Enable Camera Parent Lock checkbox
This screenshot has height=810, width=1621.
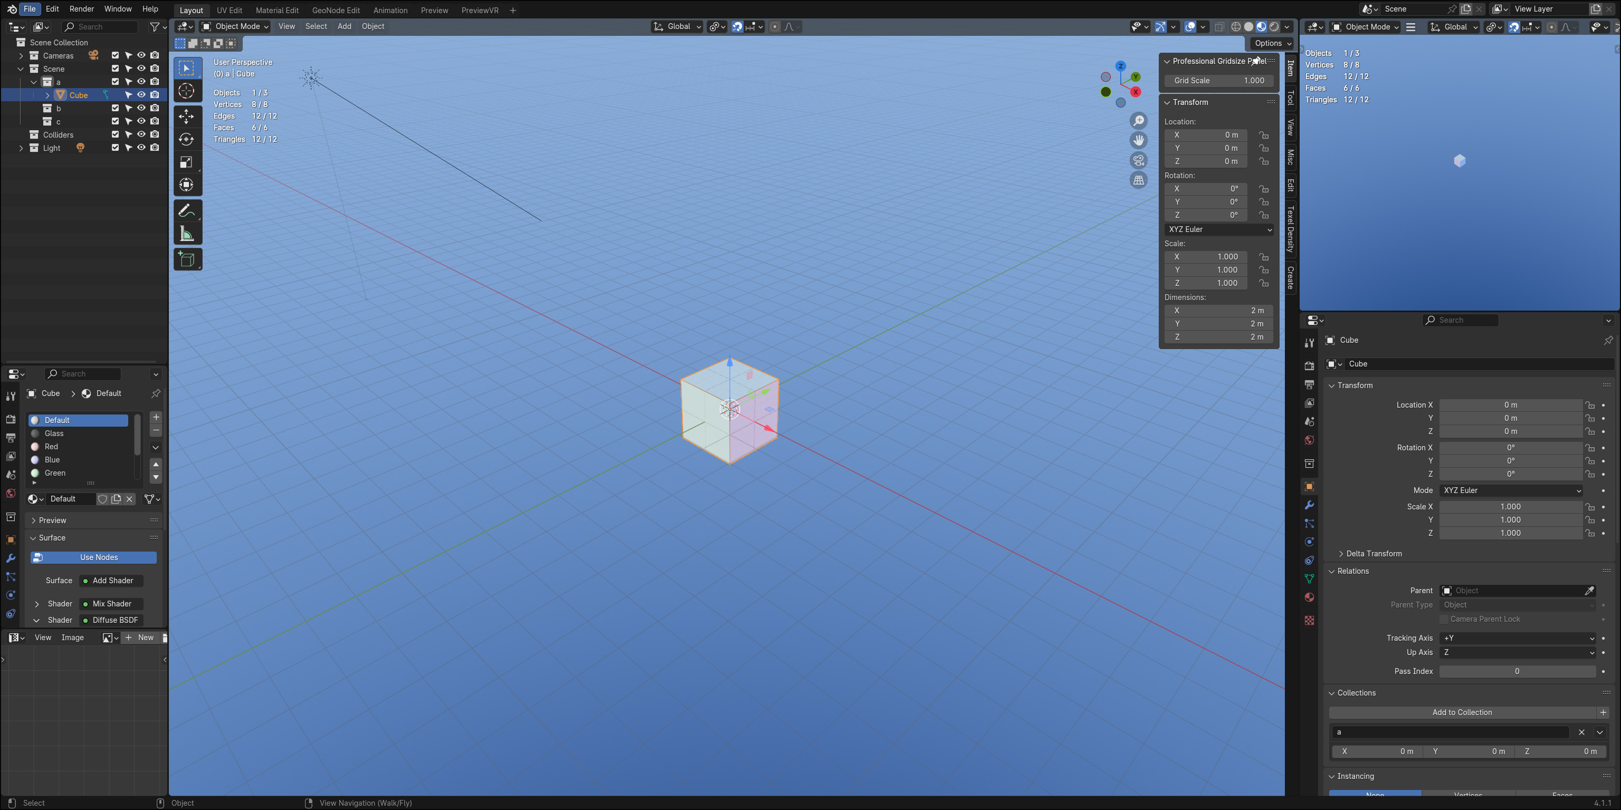point(1444,619)
